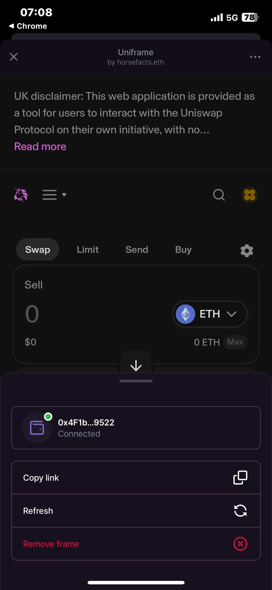
Task: Click the copy link icon
Action: tap(240, 478)
